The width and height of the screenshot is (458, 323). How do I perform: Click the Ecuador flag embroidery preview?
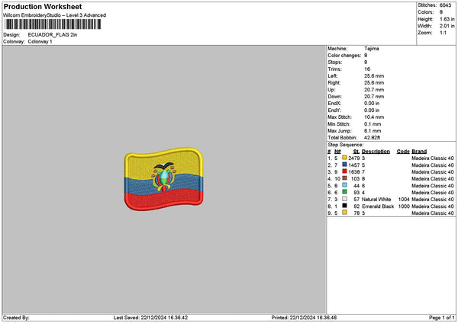164,179
